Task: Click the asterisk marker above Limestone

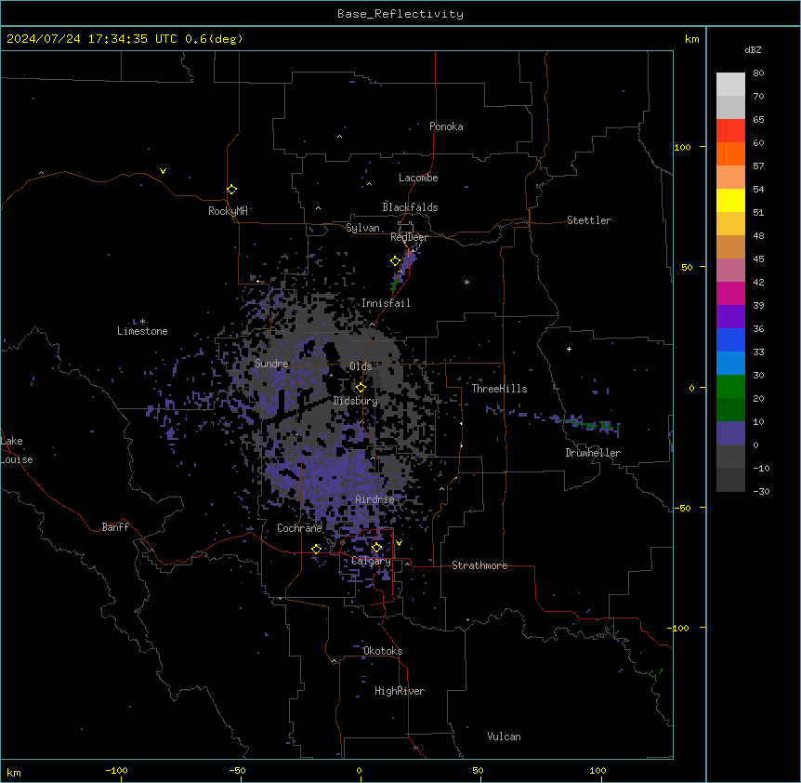Action: [142, 322]
